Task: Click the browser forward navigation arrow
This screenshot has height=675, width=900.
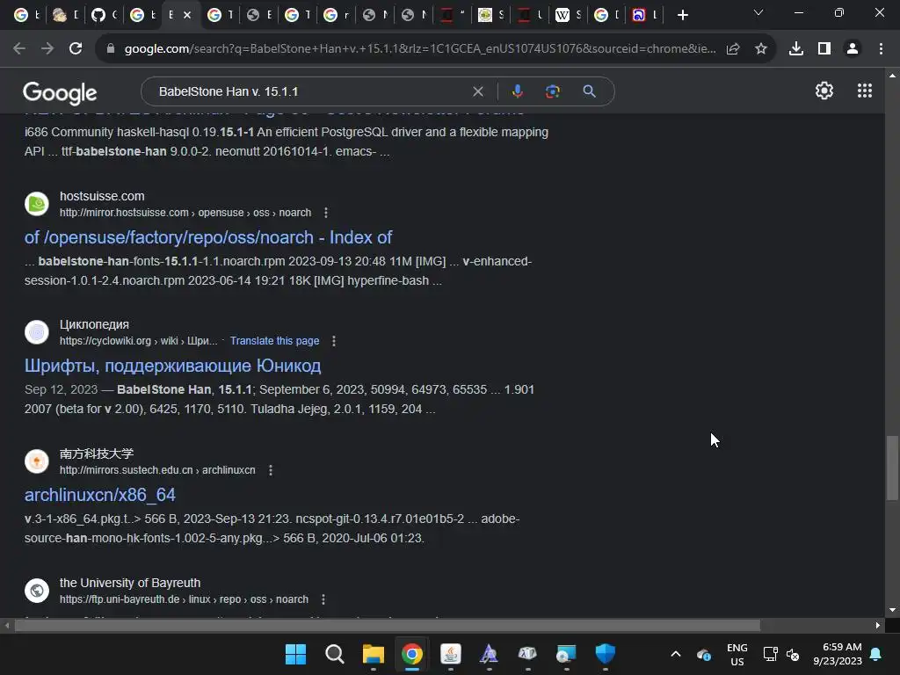Action: point(47,49)
